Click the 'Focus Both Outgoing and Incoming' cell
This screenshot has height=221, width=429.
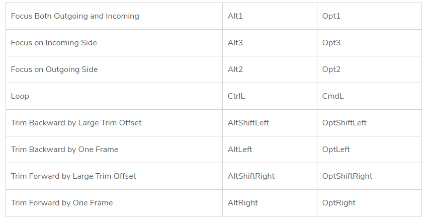point(75,16)
